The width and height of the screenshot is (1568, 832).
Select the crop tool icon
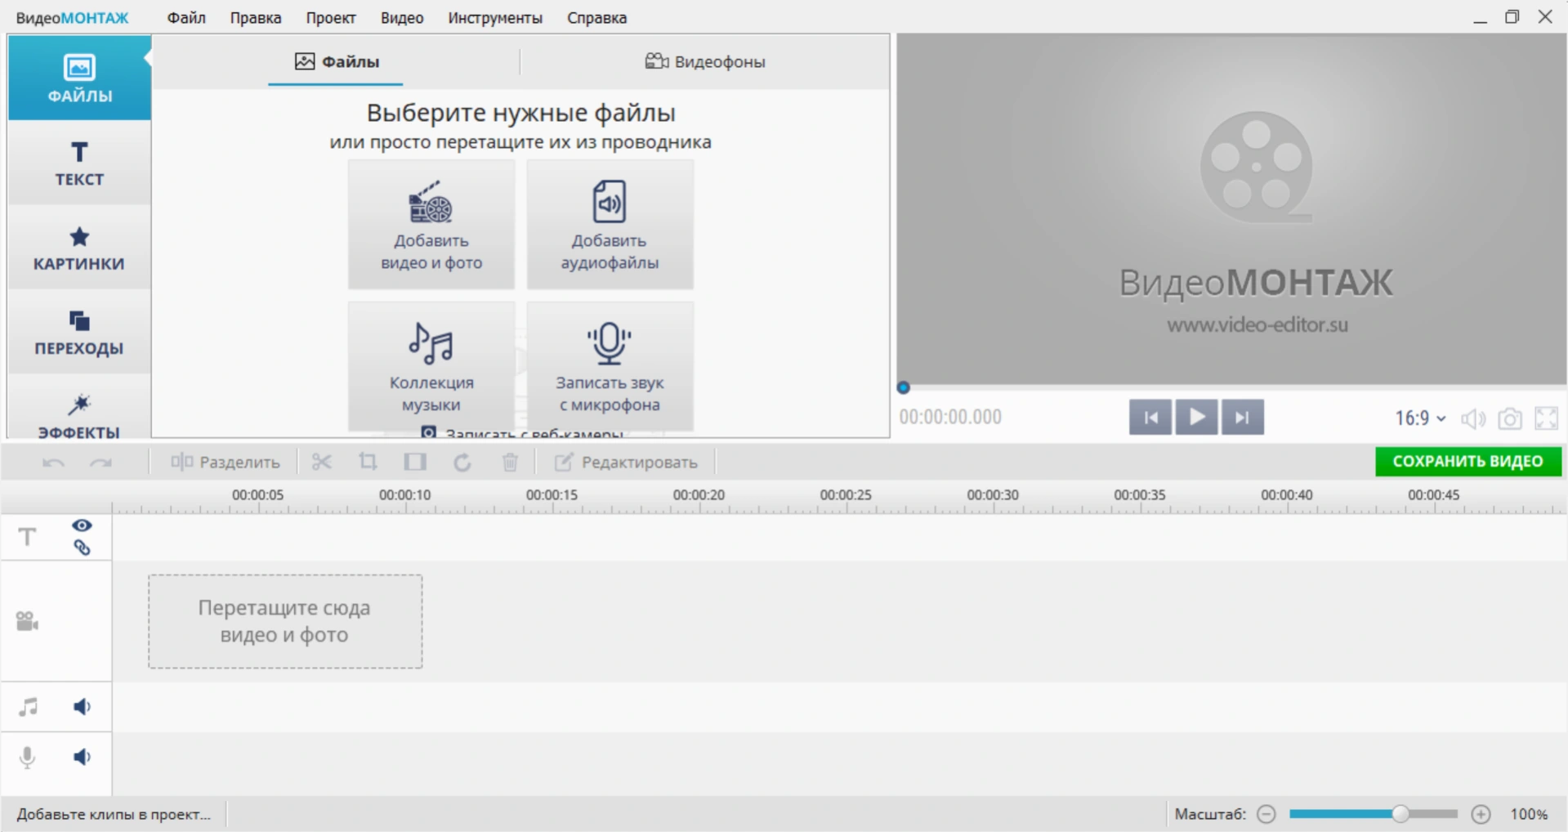[x=368, y=463]
